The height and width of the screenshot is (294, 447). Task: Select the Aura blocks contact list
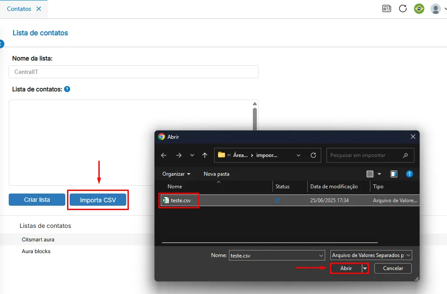pos(36,251)
